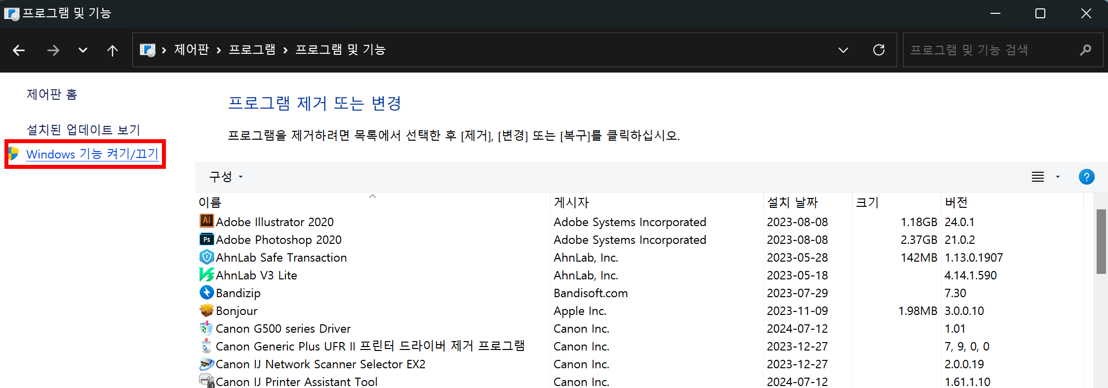
Task: Click Canon G500 series Driver icon
Action: [206, 328]
